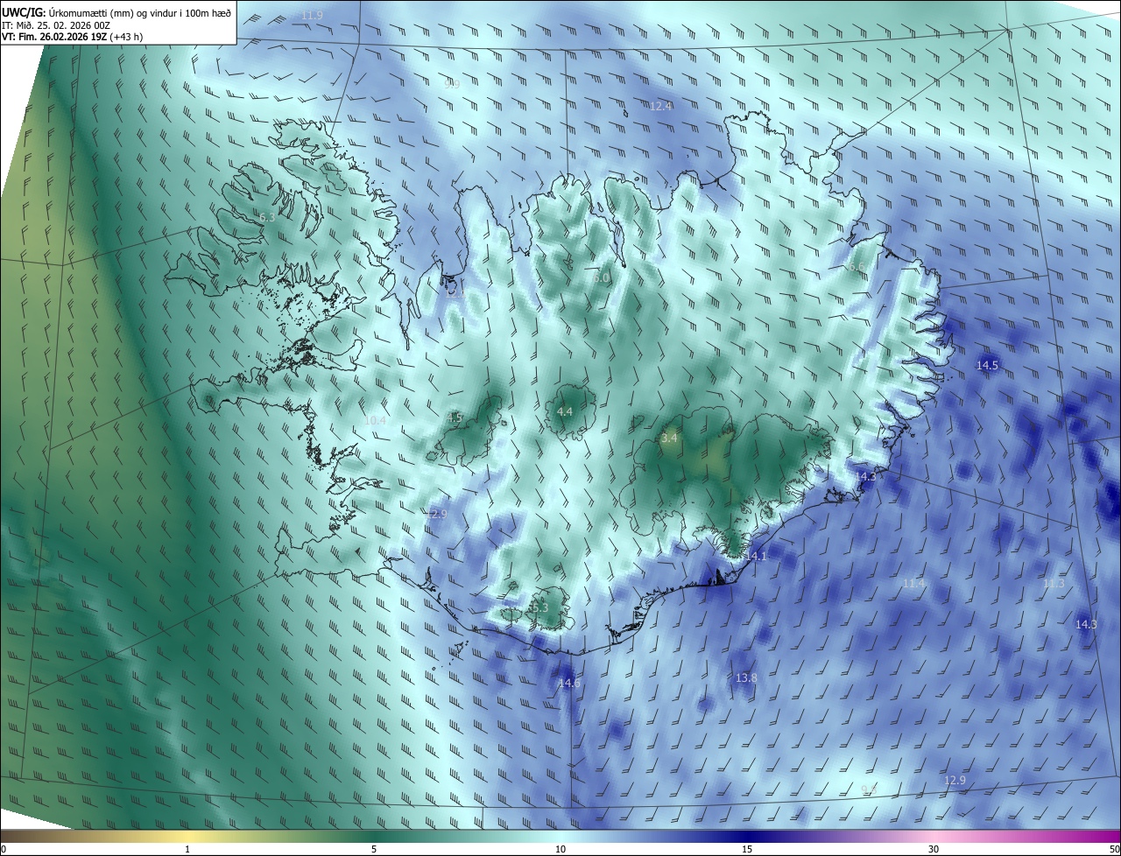1121x856 pixels.
Task: Click the 12.4 value label off the north coast
Action: 660,106
